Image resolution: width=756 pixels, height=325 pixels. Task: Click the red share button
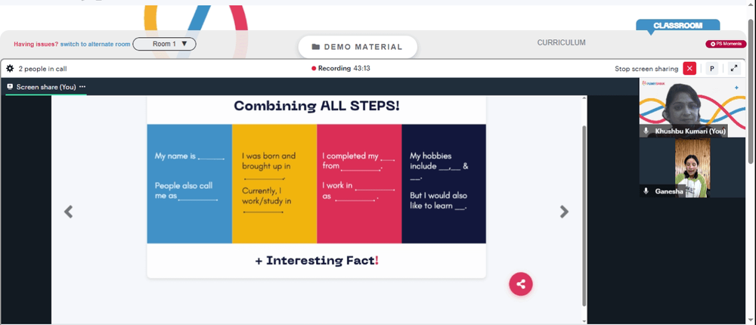coord(521,284)
